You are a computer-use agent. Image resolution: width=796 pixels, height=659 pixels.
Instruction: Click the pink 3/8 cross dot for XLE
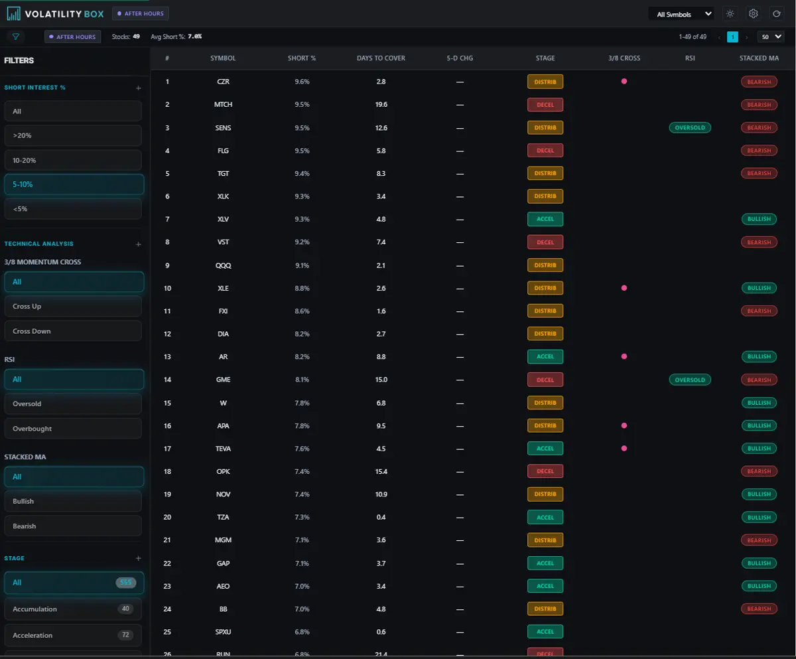(x=624, y=288)
